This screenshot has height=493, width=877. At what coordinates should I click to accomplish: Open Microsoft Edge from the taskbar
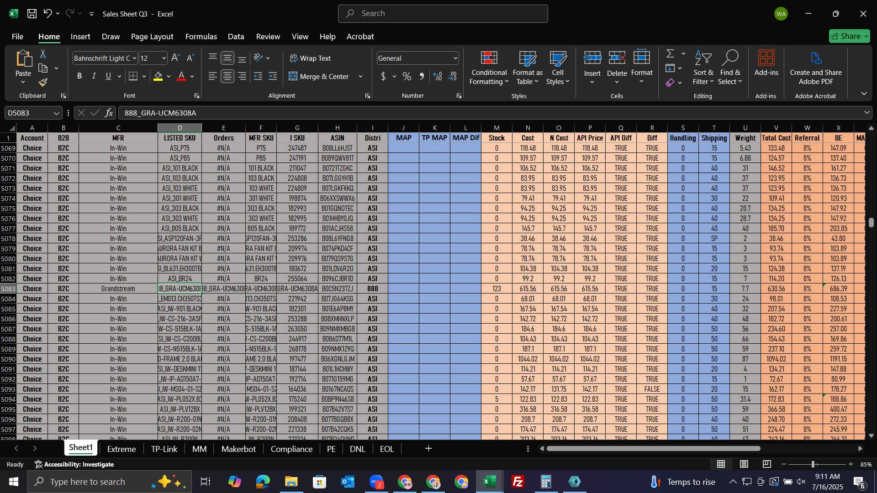[x=263, y=482]
